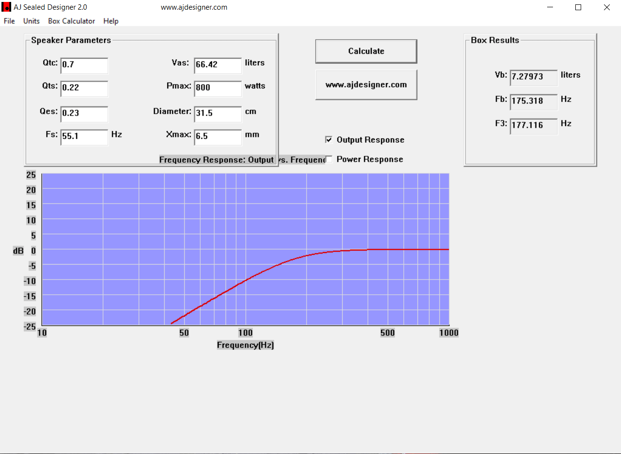Click the Fs input field
This screenshot has width=621, height=454.
click(84, 137)
